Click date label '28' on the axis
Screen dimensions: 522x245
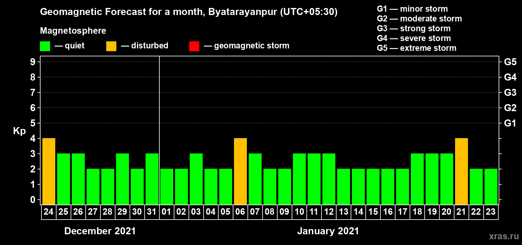coord(107,212)
